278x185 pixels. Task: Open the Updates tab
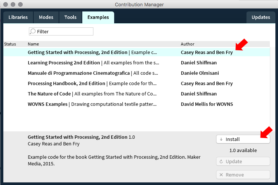click(x=261, y=17)
